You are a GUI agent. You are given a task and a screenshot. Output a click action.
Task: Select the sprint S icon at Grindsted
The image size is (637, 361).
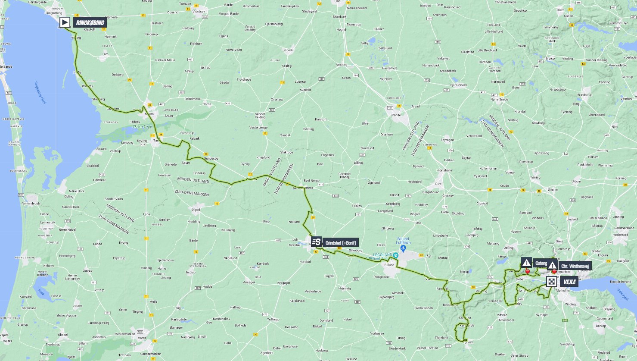[317, 242]
